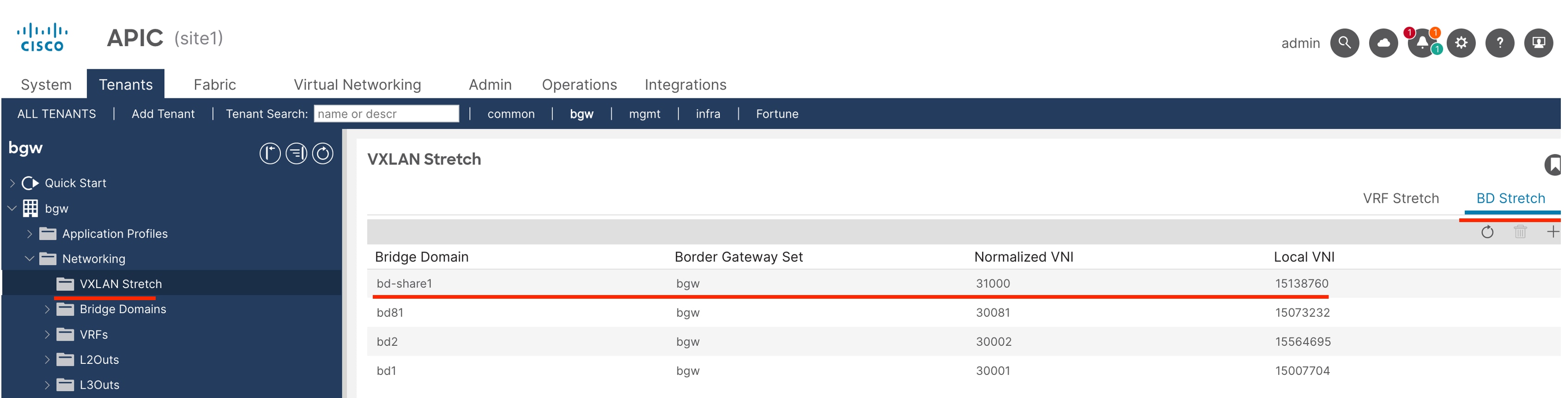Click the bgw tenant grid icon
The width and height of the screenshot is (1565, 398).
(x=30, y=208)
